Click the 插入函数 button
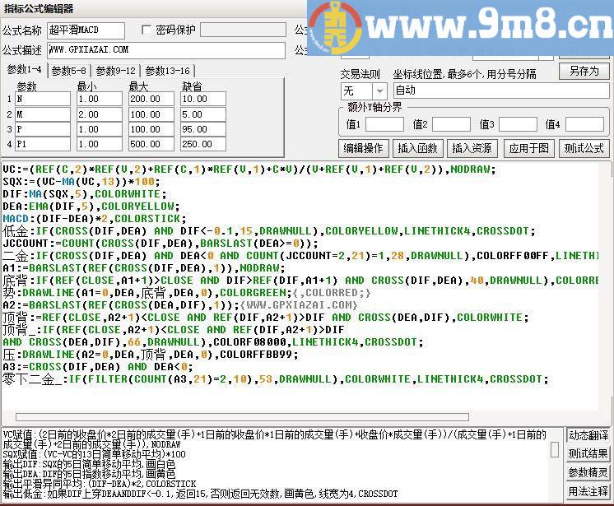Image resolution: width=614 pixels, height=506 pixels. coord(417,148)
